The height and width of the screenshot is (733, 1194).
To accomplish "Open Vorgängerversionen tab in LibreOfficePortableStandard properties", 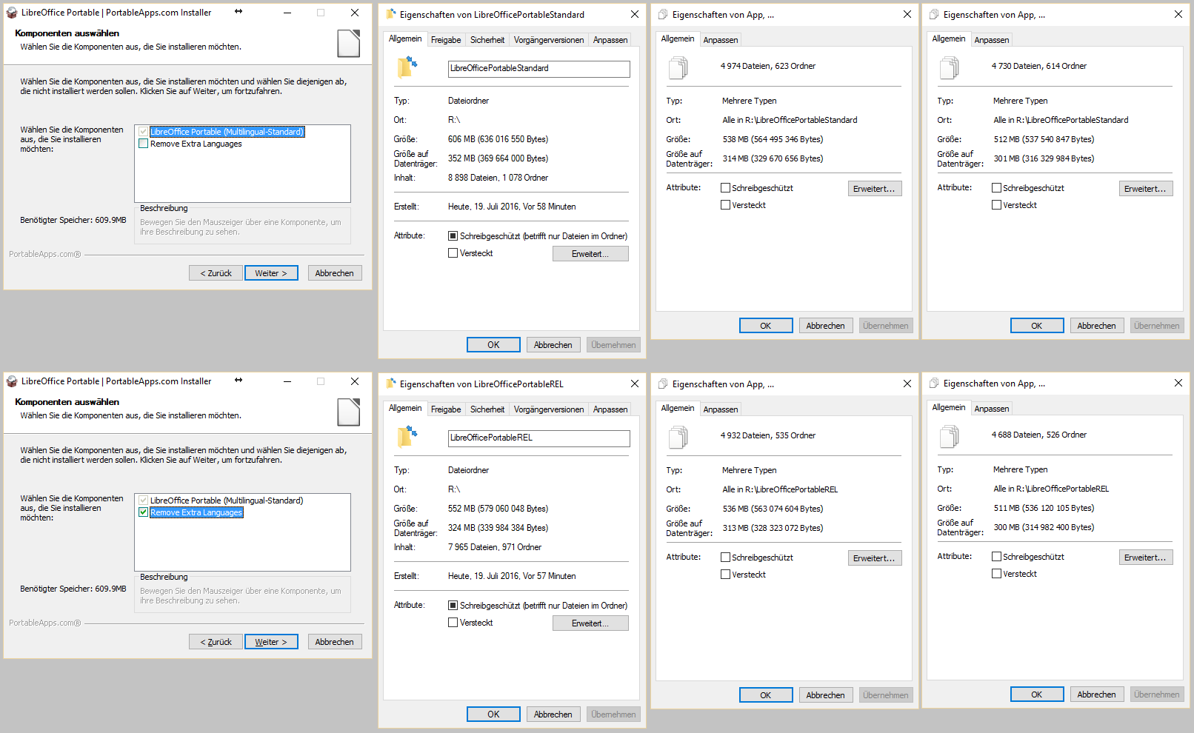I will pyautogui.click(x=549, y=40).
